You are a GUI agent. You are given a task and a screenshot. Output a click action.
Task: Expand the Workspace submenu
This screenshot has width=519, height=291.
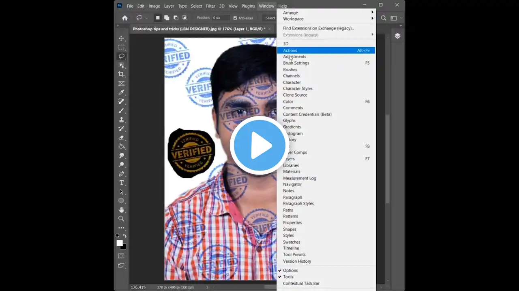pyautogui.click(x=326, y=19)
